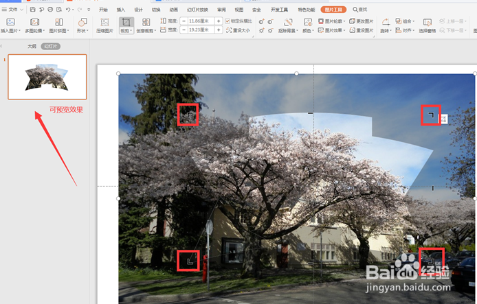Click the 查找 search button
This screenshot has width=477, height=304.
click(x=360, y=10)
